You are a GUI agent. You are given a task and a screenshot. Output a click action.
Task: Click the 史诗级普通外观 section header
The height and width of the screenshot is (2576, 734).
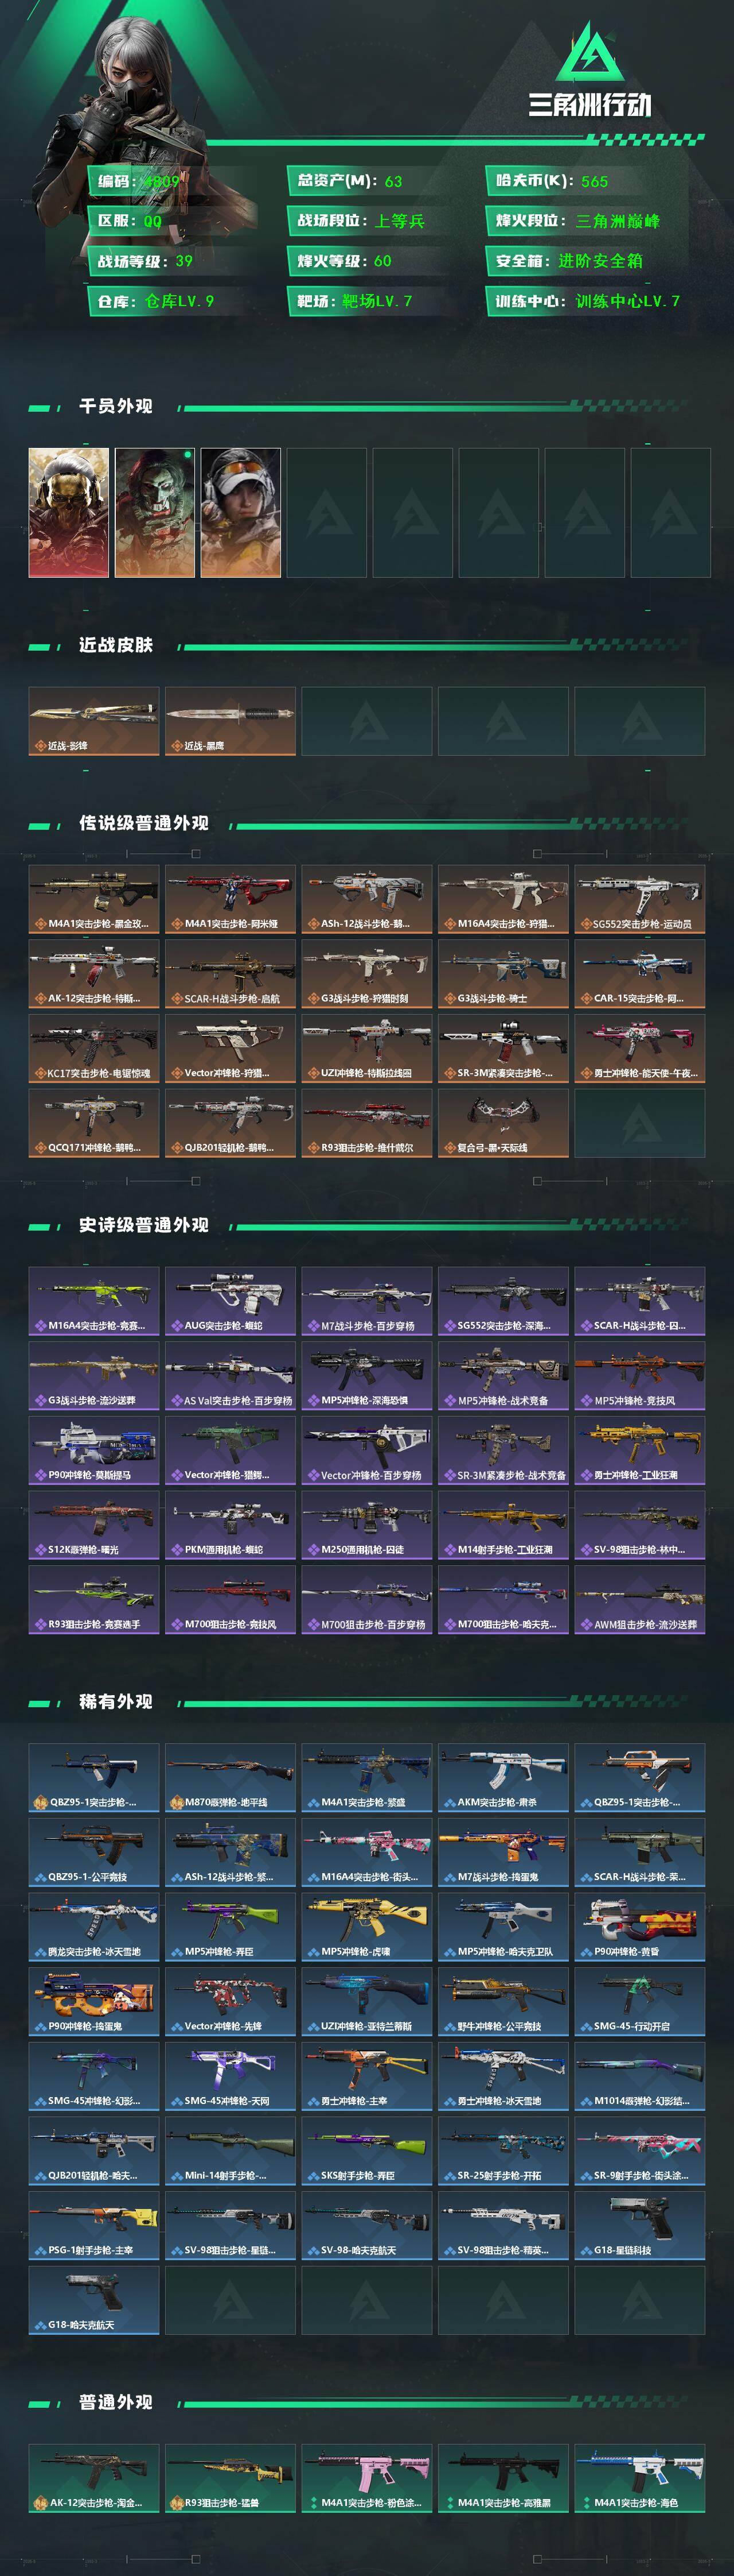click(144, 1225)
